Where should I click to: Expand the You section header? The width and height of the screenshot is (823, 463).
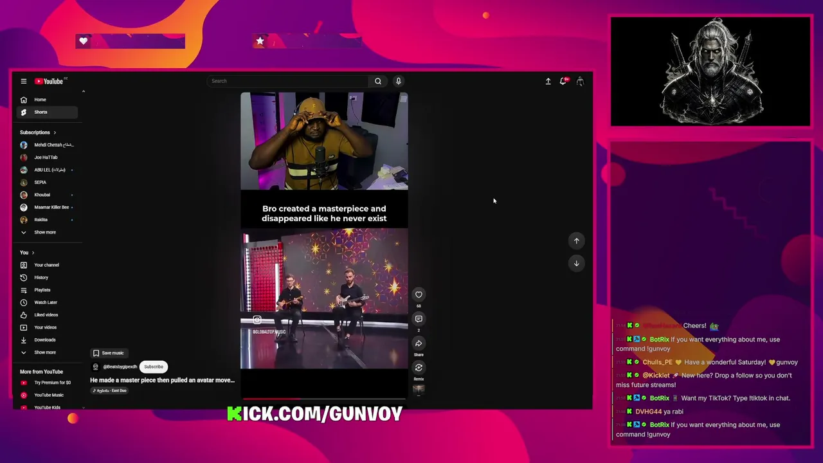click(x=27, y=253)
